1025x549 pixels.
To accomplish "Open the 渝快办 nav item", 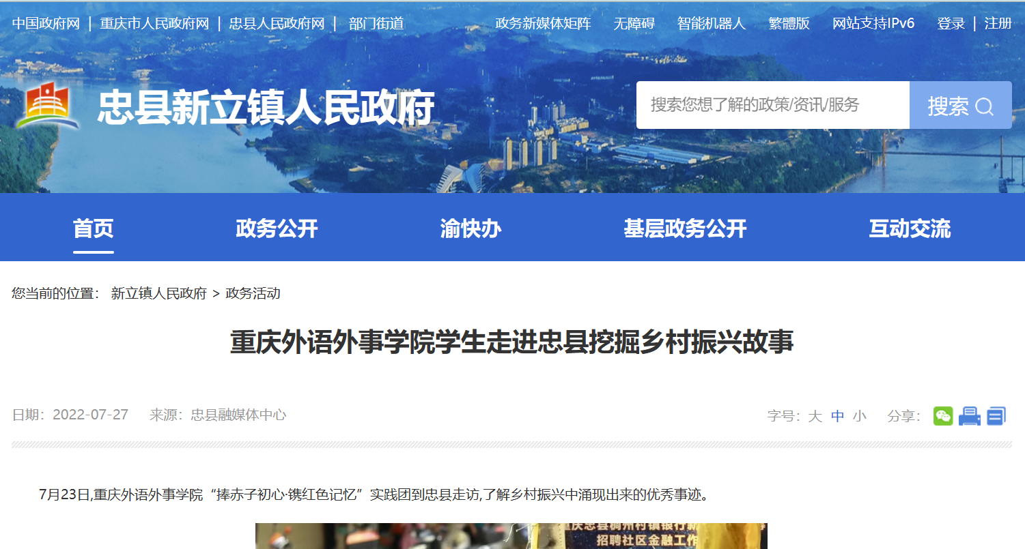I will pos(471,228).
